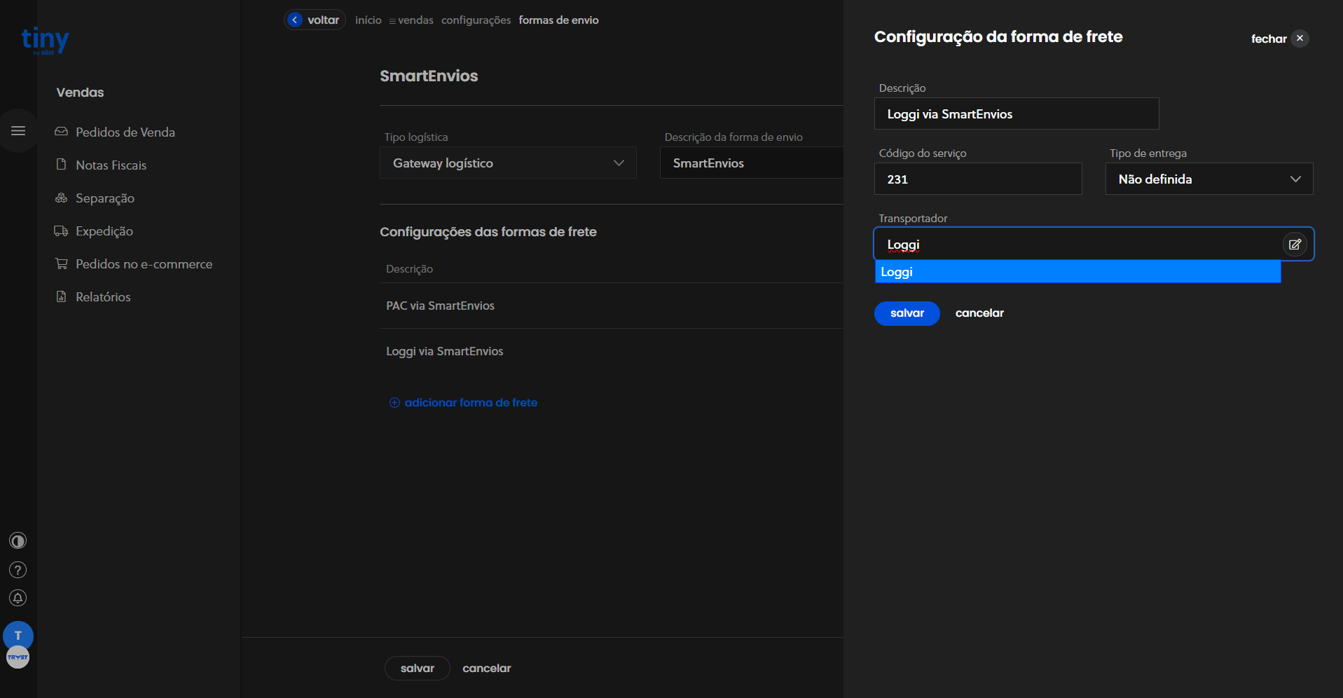Click the fechar label
The height and width of the screenshot is (698, 1343).
tap(1269, 39)
